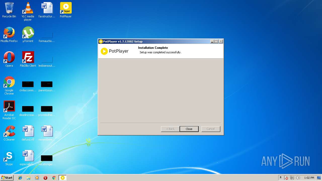This screenshot has height=181, width=322.
Task: Open the Recycle Bin desktop icon
Action: pos(9,10)
